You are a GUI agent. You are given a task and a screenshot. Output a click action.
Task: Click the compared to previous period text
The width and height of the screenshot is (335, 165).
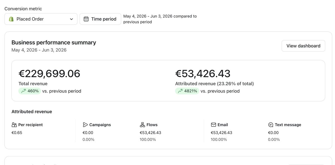(160, 19)
